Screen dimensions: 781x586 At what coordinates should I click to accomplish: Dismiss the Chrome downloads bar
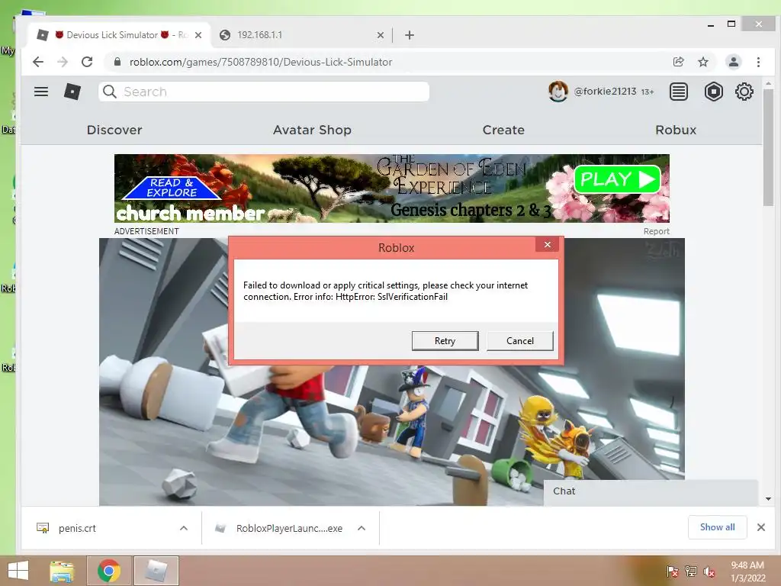coord(760,527)
